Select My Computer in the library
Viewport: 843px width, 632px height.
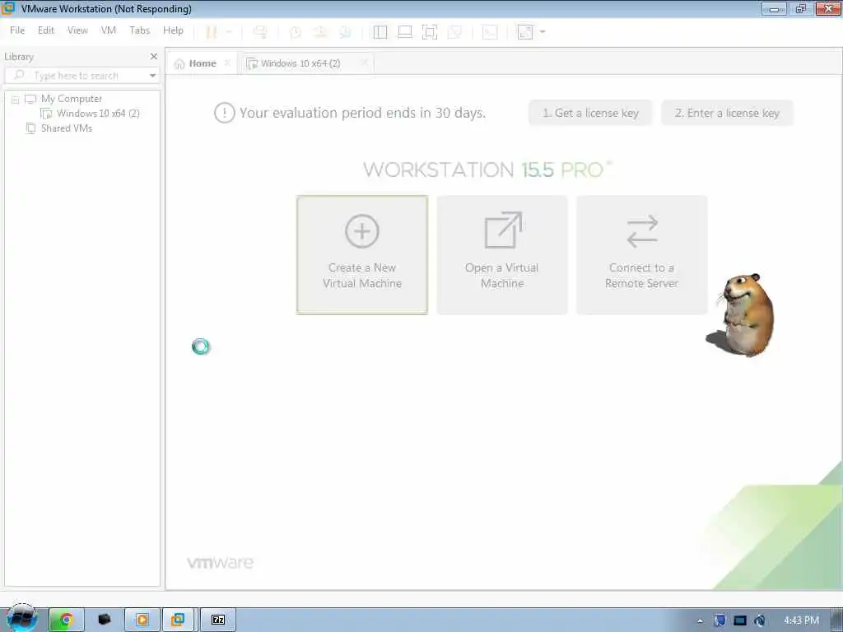click(72, 99)
